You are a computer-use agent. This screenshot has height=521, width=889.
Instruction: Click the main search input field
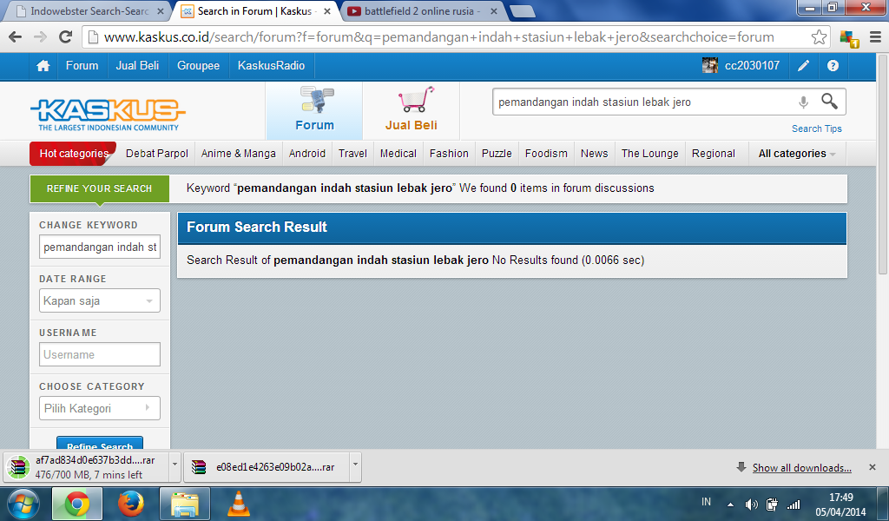pos(643,102)
